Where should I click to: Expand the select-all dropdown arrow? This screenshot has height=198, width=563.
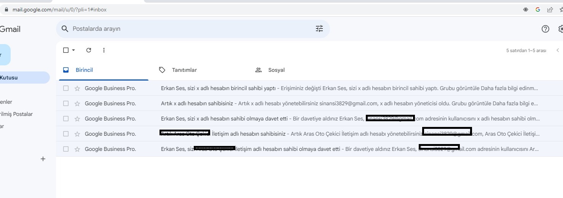click(x=73, y=50)
